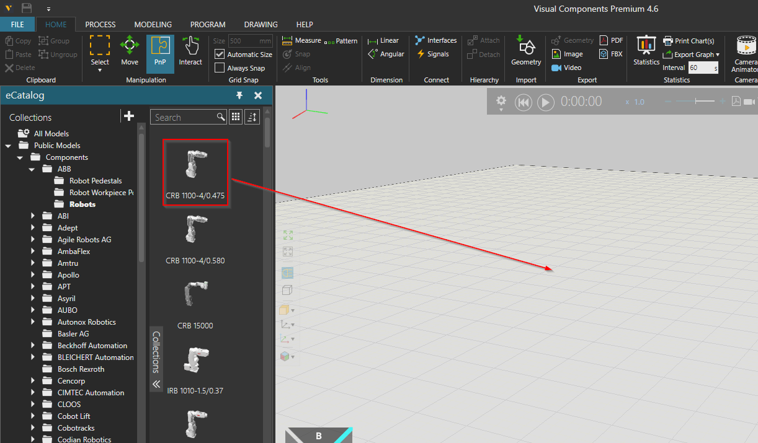Add a Linear dimension
The width and height of the screenshot is (758, 443).
click(x=385, y=40)
